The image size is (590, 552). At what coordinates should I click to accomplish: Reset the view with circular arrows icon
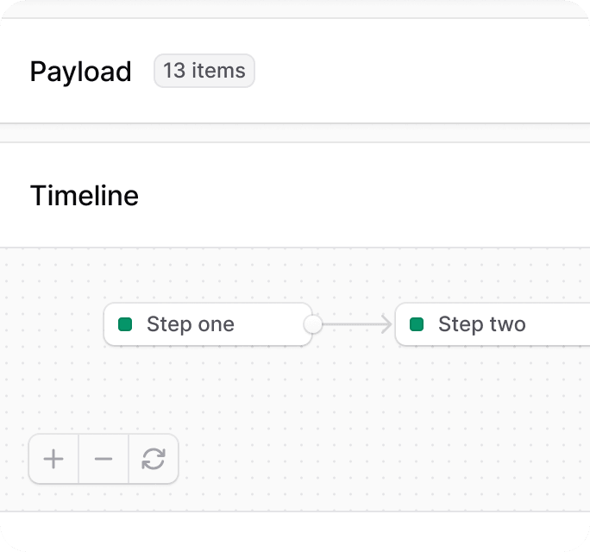point(154,459)
